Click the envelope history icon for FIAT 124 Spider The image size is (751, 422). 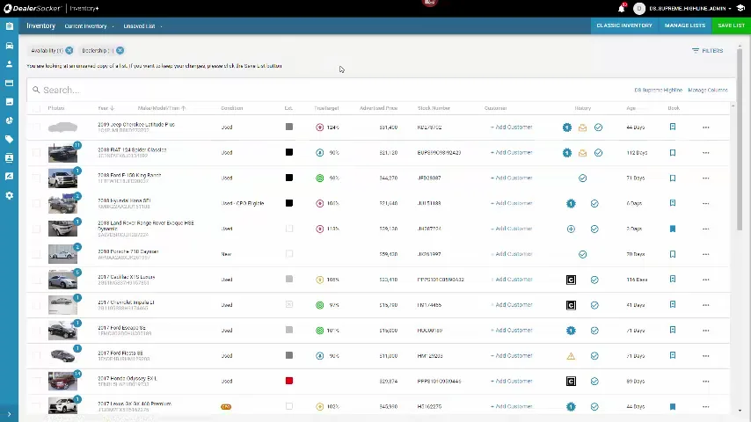pos(582,153)
